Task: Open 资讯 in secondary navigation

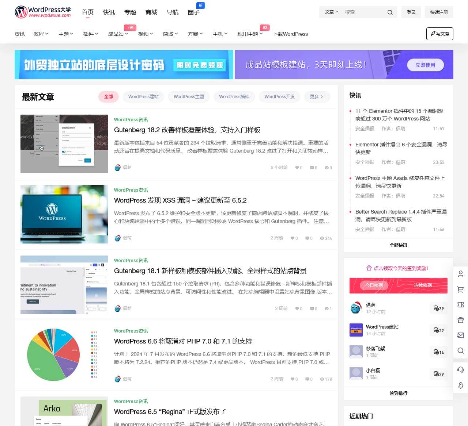Action: point(20,34)
